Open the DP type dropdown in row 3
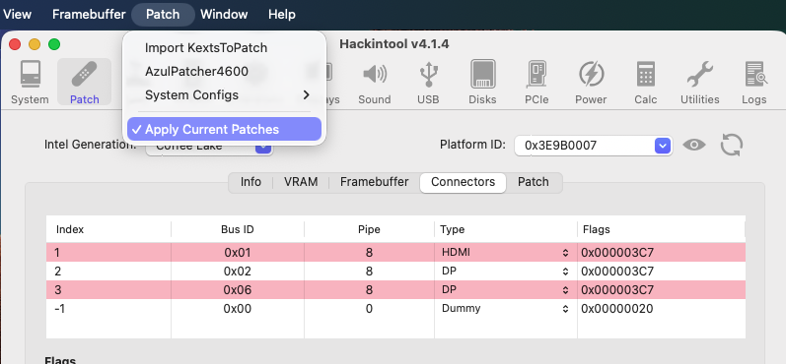This screenshot has height=364, width=786. point(505,290)
